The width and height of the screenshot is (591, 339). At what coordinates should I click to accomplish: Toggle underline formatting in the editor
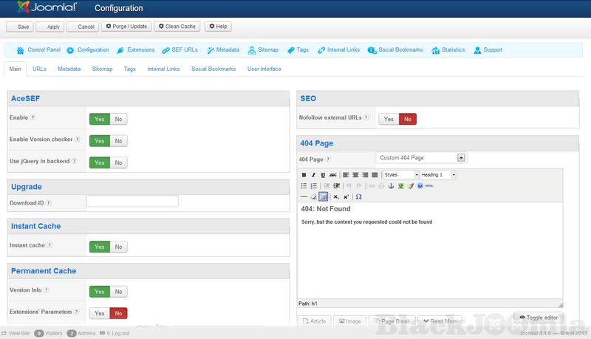[323, 175]
